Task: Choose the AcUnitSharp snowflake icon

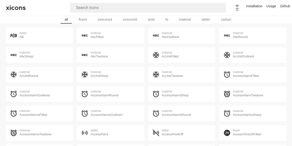Action: tap(85, 74)
